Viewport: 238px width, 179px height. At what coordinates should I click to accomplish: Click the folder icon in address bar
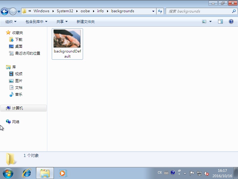tap(24, 11)
